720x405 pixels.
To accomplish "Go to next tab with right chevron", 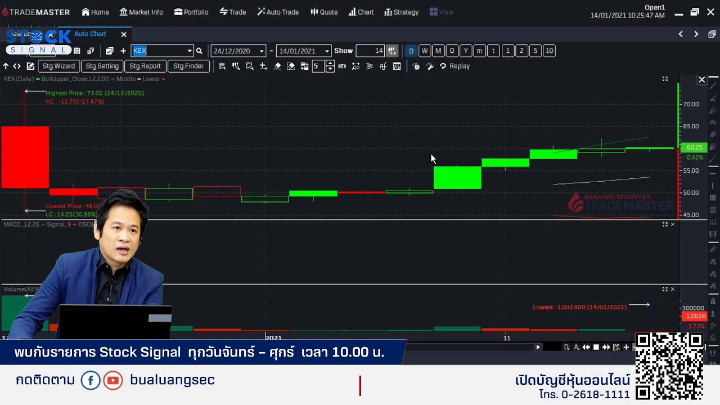I will pos(696,34).
